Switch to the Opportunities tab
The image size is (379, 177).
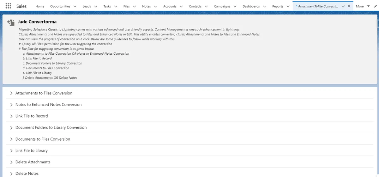point(60,6)
